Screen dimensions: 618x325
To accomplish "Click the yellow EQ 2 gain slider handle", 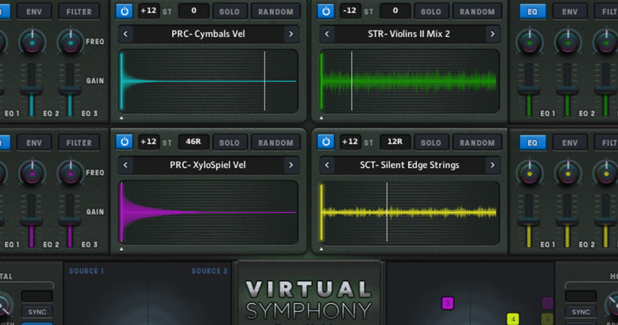I will (x=567, y=222).
